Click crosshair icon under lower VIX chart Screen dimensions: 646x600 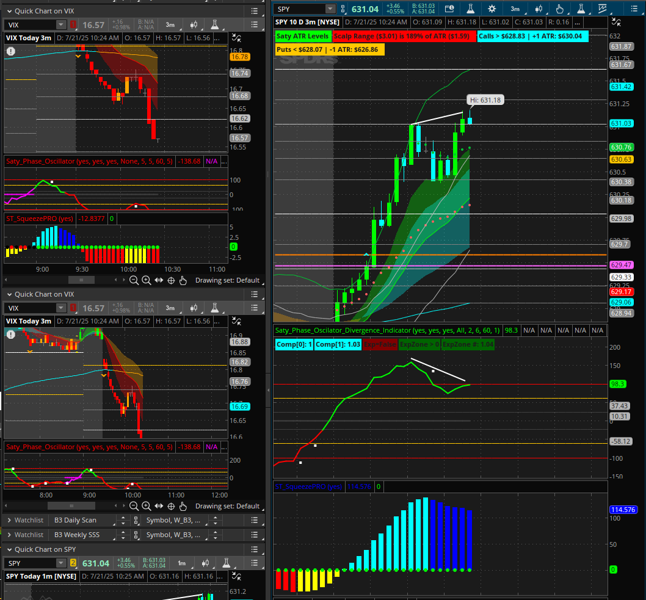(x=171, y=506)
